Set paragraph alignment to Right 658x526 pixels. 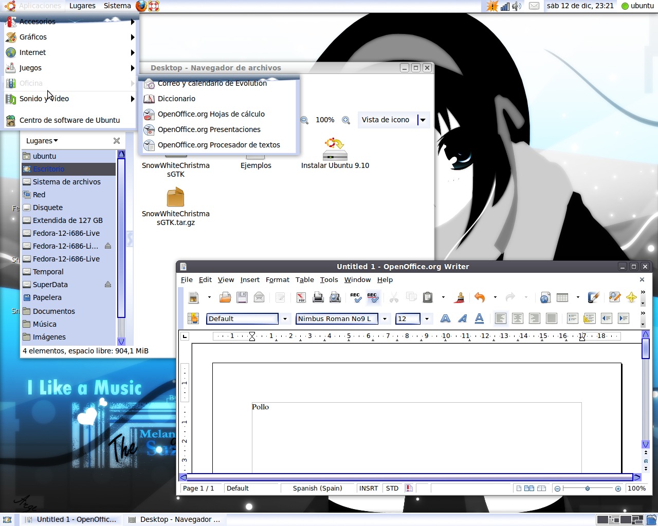[534, 318]
